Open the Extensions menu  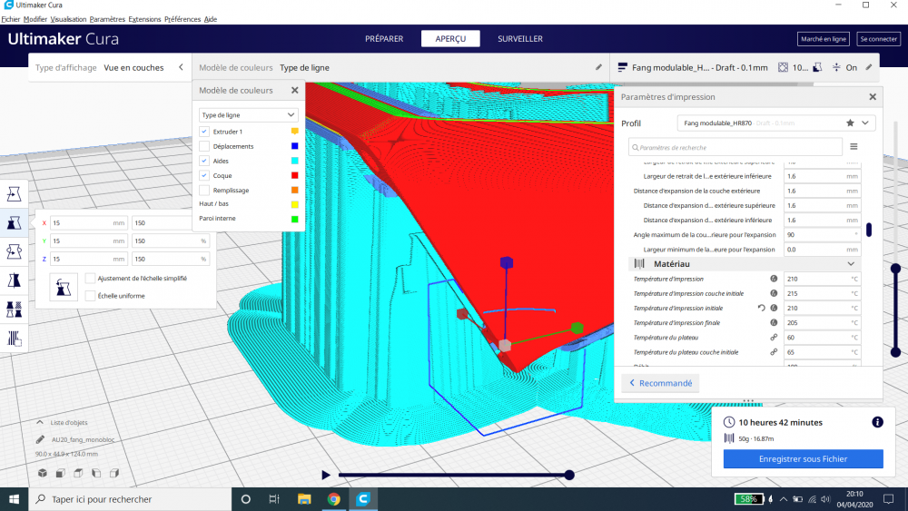click(x=144, y=19)
